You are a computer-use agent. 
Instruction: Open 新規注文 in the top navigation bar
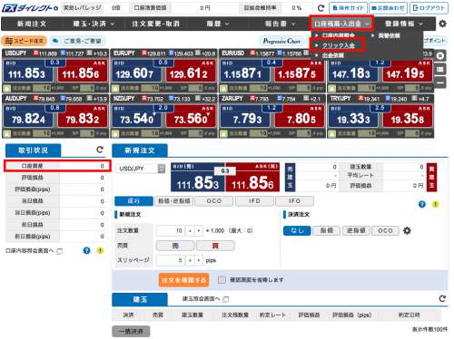click(x=32, y=24)
